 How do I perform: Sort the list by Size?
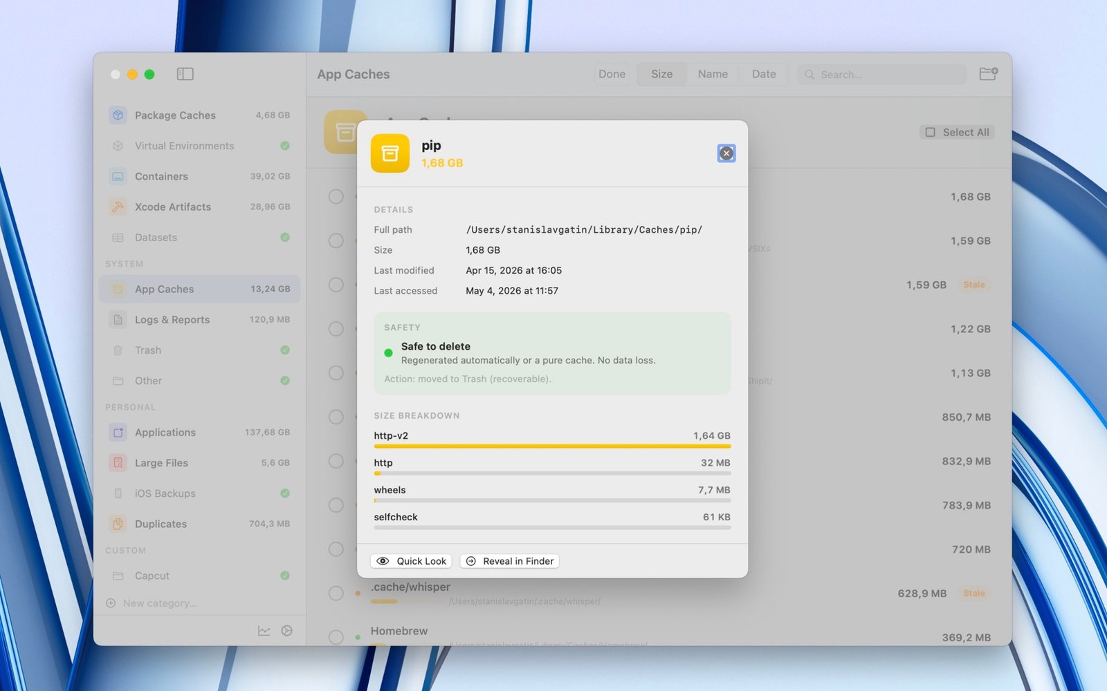pos(661,74)
